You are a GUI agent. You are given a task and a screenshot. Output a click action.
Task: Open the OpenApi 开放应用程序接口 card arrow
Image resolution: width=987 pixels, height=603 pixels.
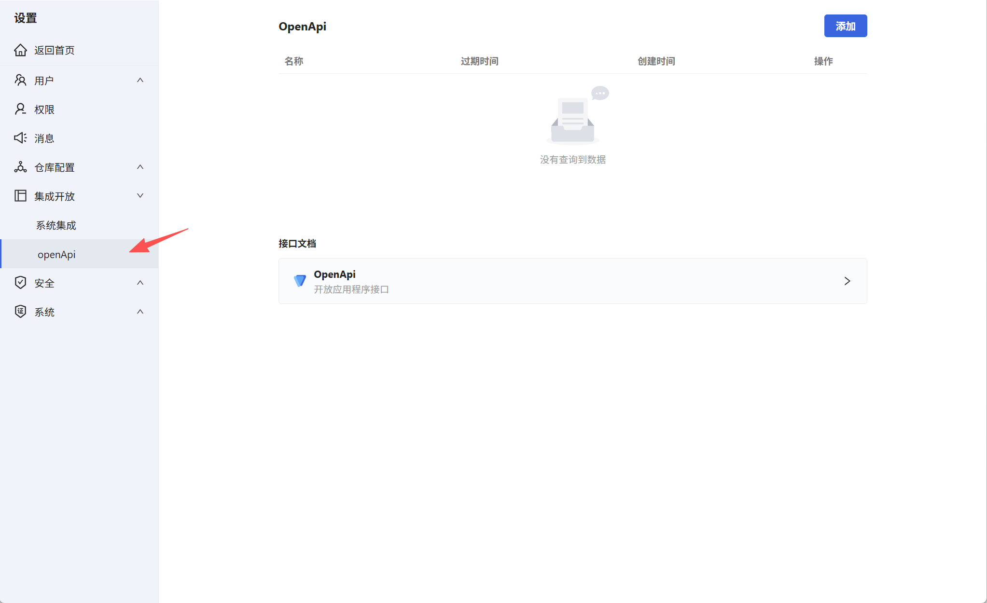click(847, 281)
